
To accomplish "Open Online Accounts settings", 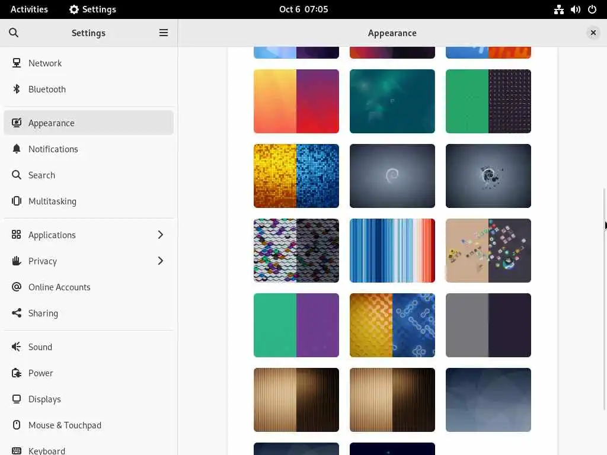I will pos(89,287).
